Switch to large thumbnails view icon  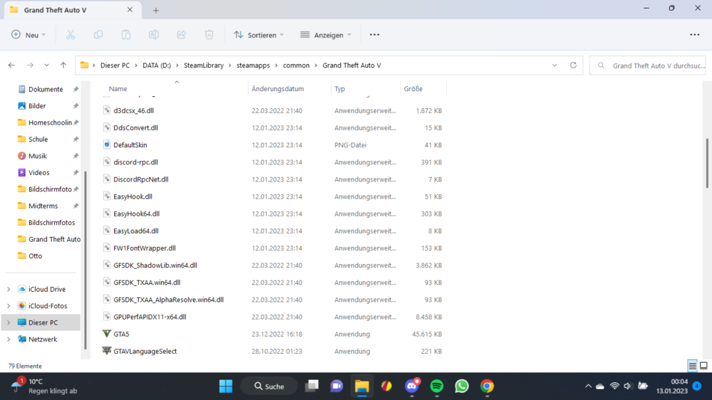tap(703, 366)
